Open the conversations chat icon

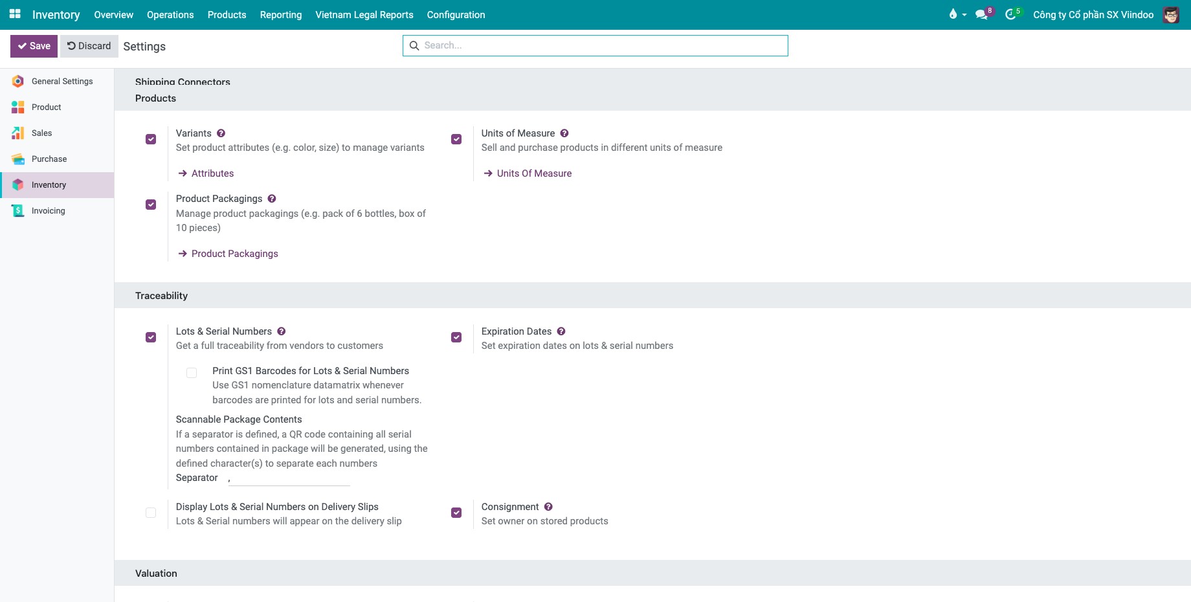983,14
